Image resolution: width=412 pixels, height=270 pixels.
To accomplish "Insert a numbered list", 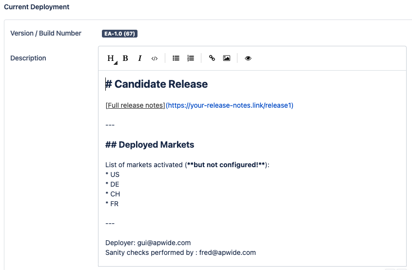I will 191,58.
